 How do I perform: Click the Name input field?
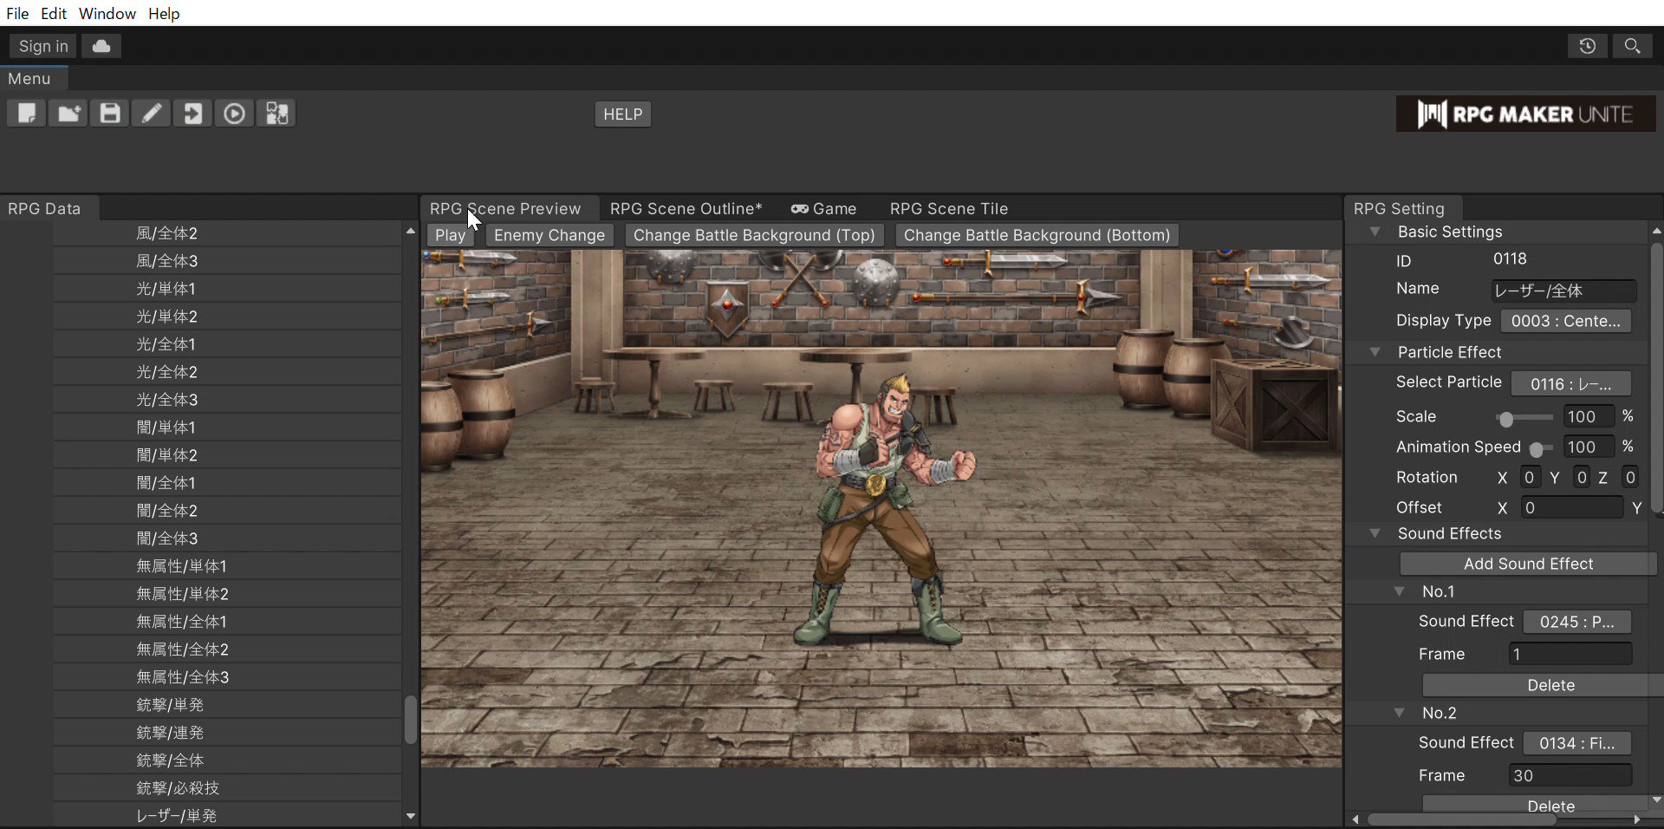1563,290
